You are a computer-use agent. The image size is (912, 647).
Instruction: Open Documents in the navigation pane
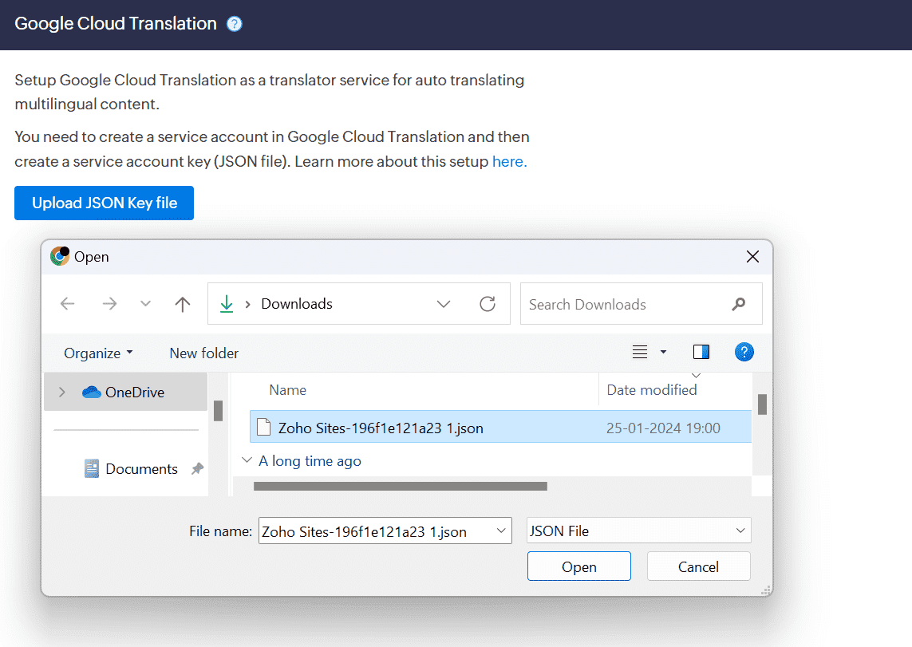(141, 468)
